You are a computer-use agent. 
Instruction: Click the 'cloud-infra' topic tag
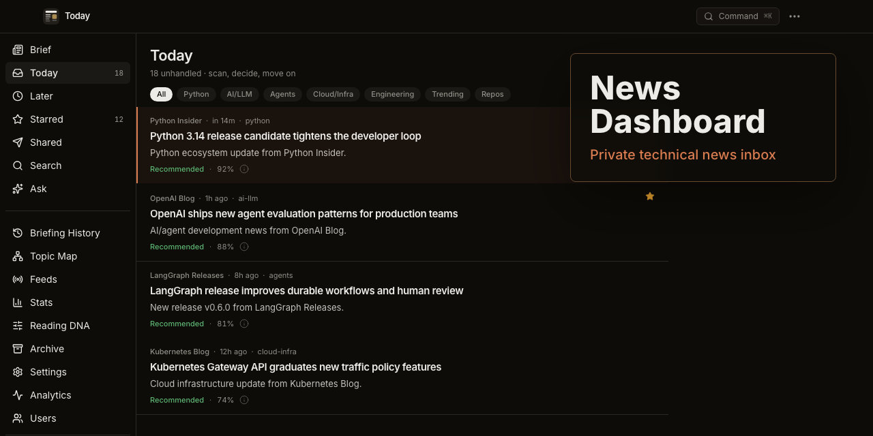[277, 352]
